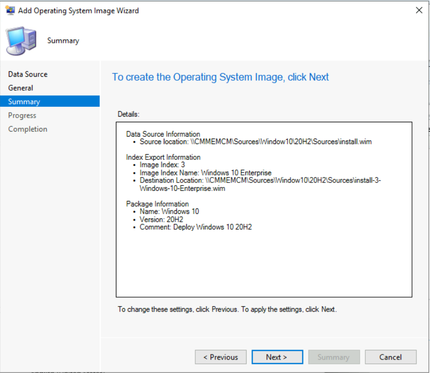Click the Destination Location path line
The width and height of the screenshot is (430, 373).
(x=260, y=184)
